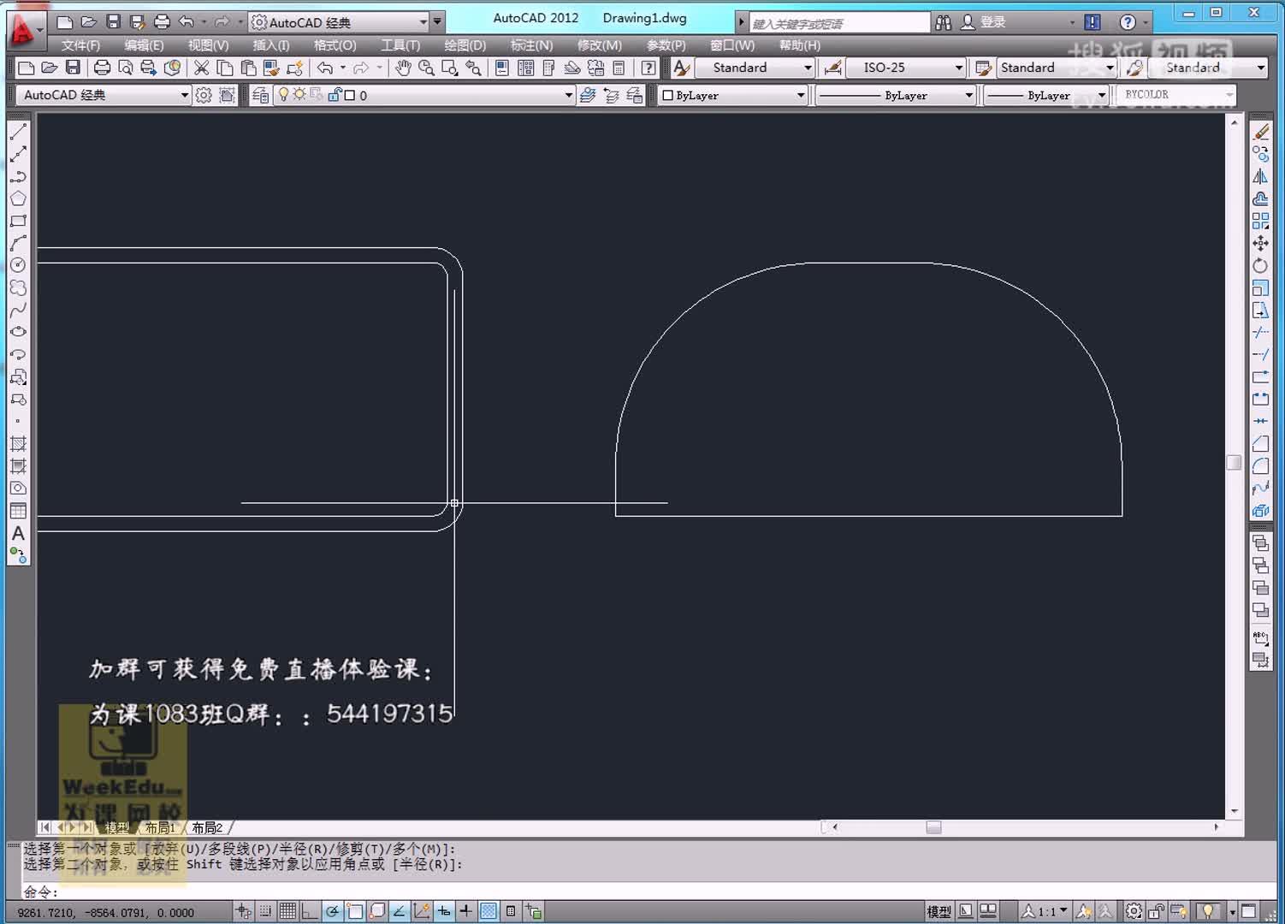Image resolution: width=1285 pixels, height=924 pixels.
Task: Select the Polygon tool
Action: [x=18, y=198]
